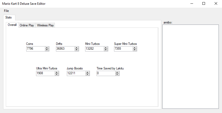Open the File menu
The height and width of the screenshot is (113, 222).
coord(6,11)
